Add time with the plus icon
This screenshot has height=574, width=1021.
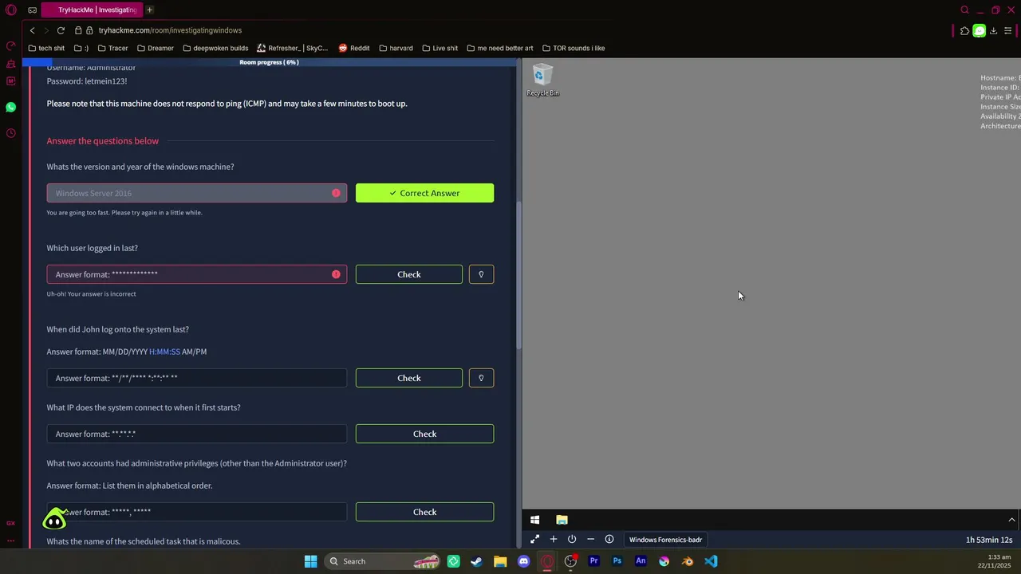tap(554, 540)
